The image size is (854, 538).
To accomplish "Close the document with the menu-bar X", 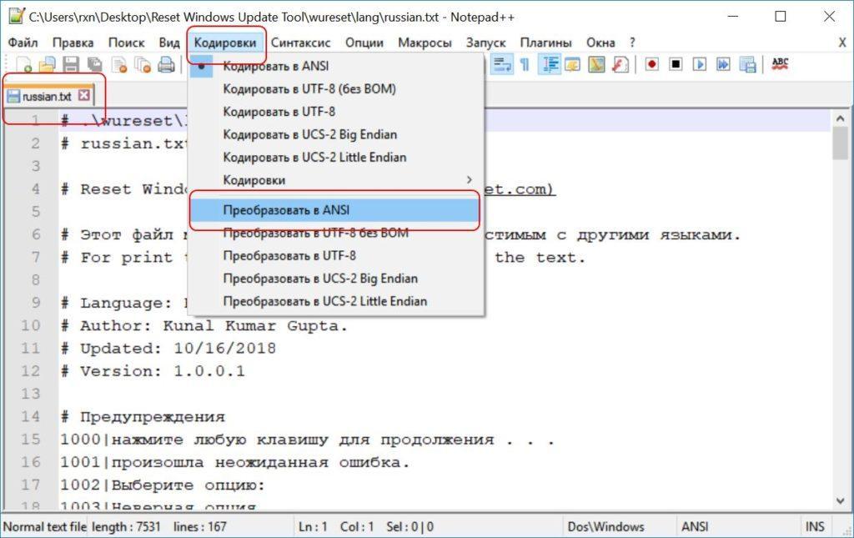I will pos(842,43).
